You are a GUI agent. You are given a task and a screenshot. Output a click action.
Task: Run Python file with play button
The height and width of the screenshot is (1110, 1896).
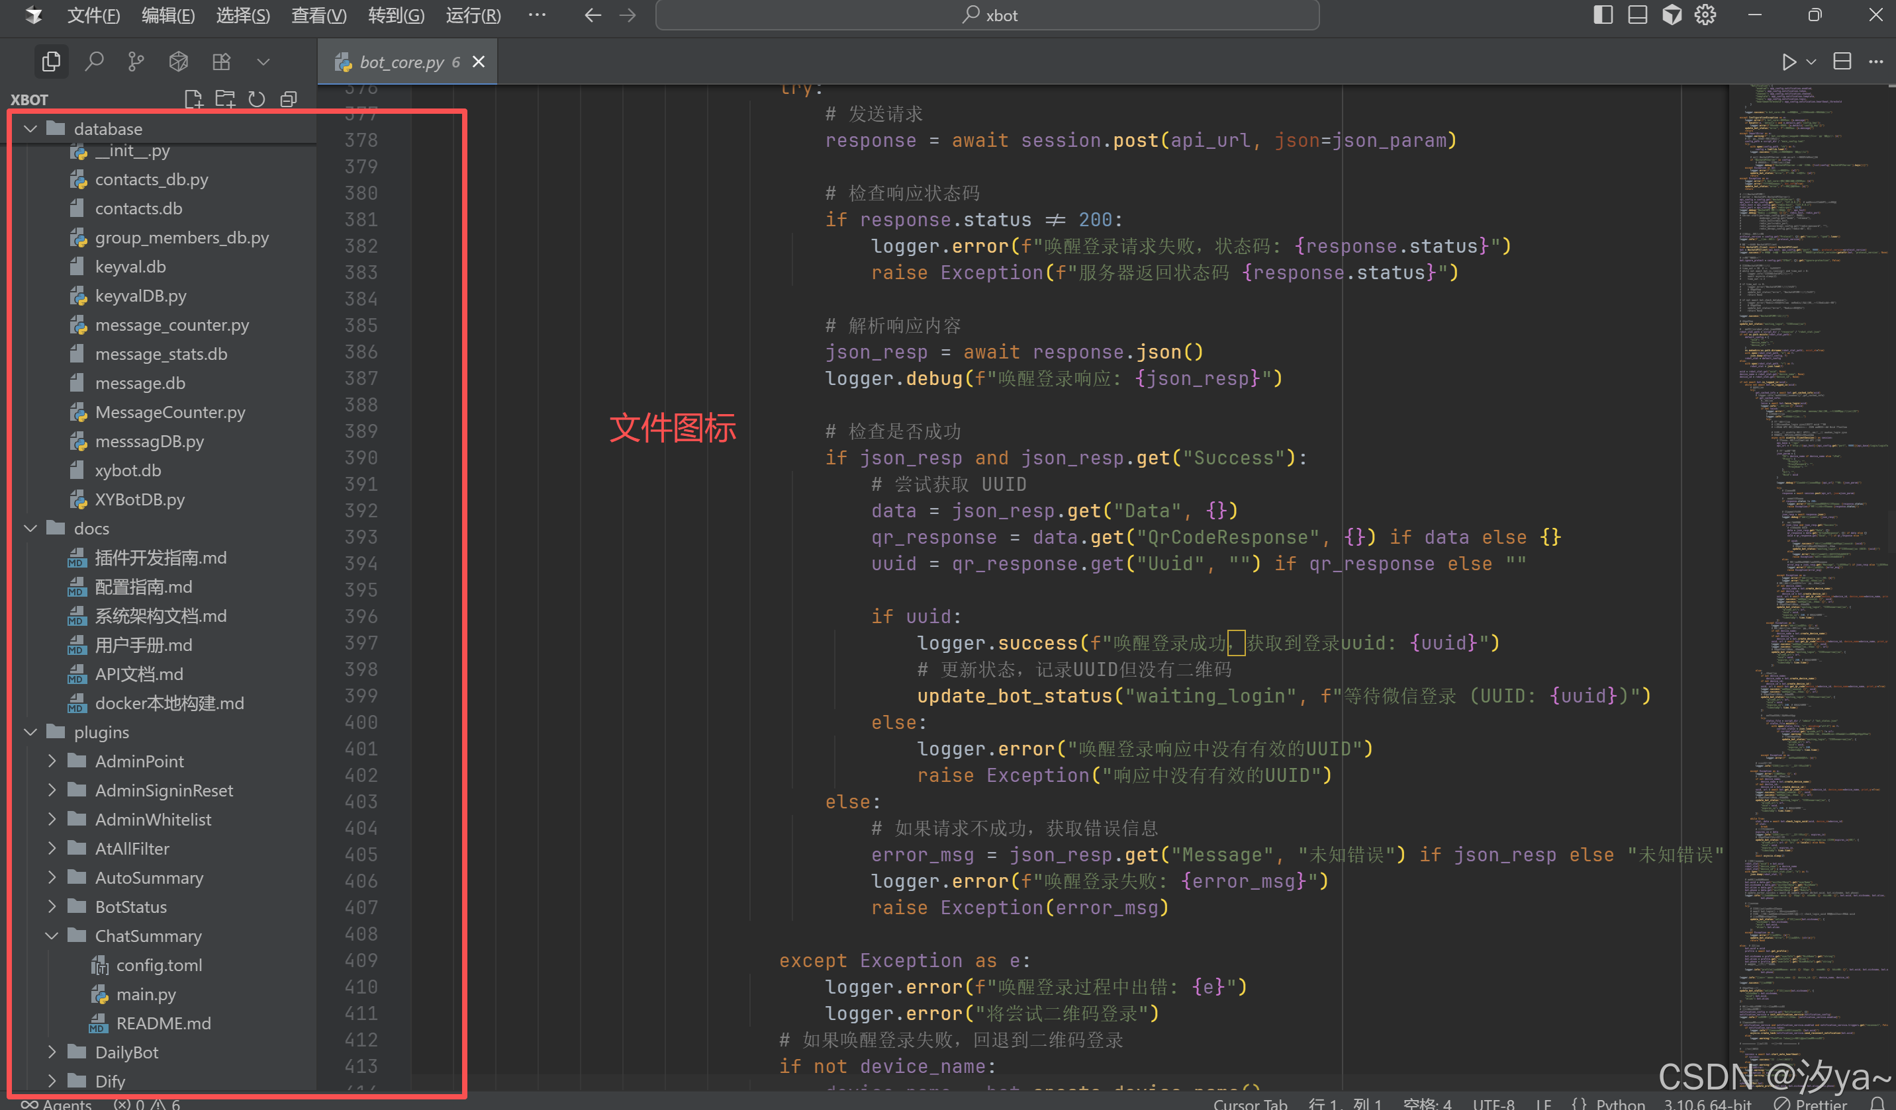pos(1788,62)
